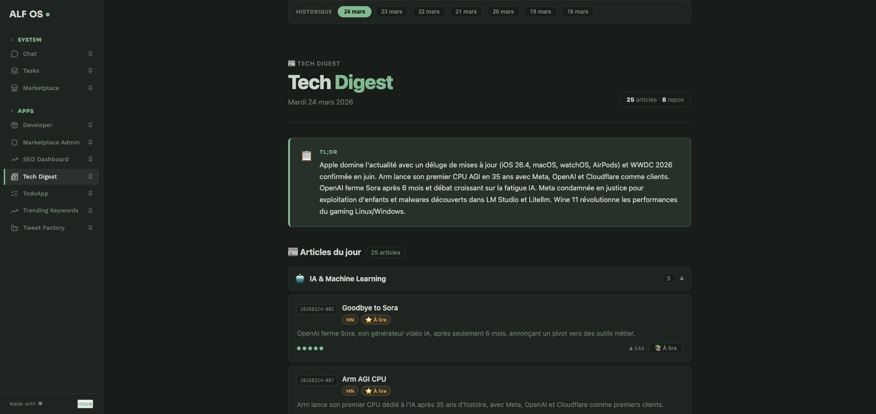Image resolution: width=876 pixels, height=414 pixels.
Task: Switch to 23 mars digest
Action: tap(392, 12)
